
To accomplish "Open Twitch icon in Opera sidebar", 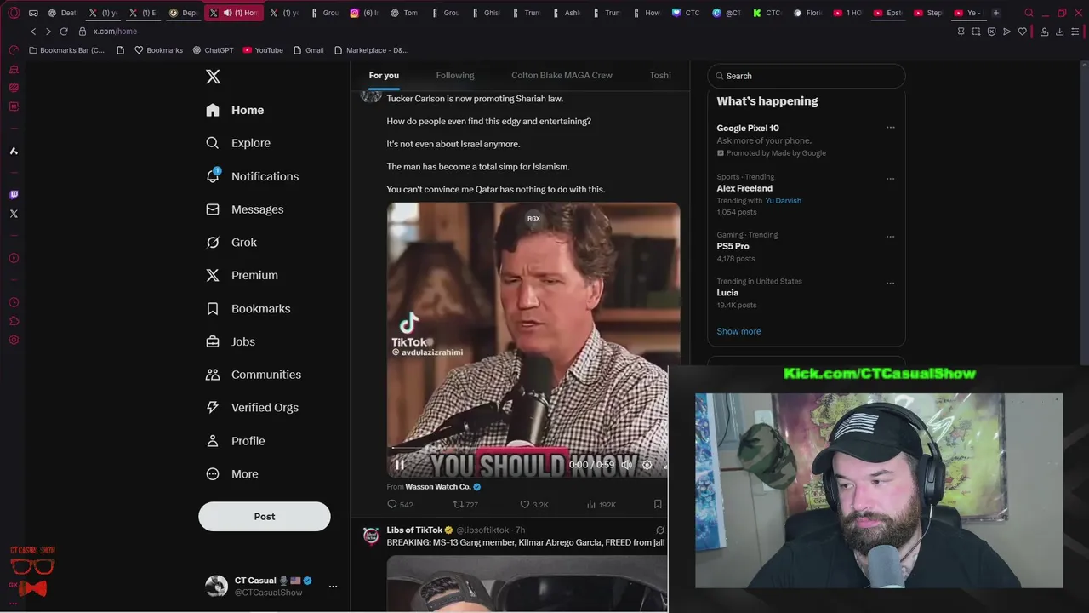I will [14, 195].
